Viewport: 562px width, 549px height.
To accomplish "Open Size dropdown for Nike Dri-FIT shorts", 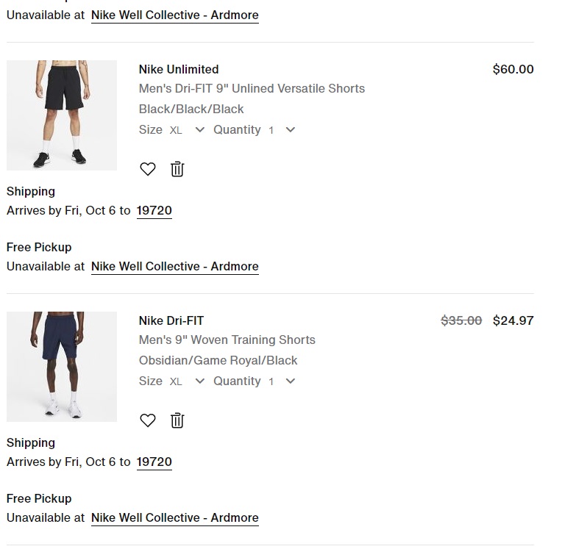I will (x=186, y=381).
